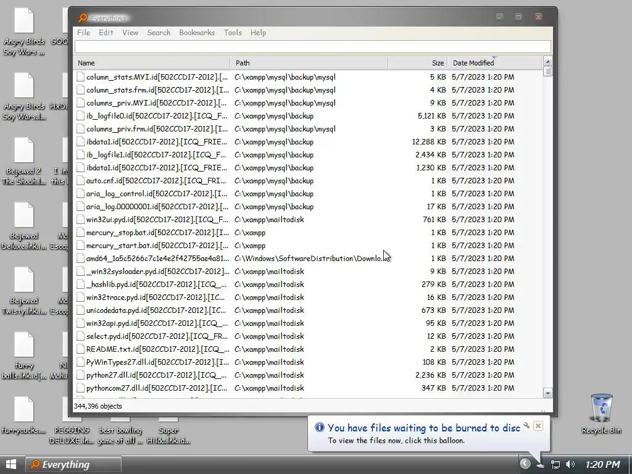Select file icon of ib_logfile0 row
This screenshot has width=632, height=474.
point(80,115)
